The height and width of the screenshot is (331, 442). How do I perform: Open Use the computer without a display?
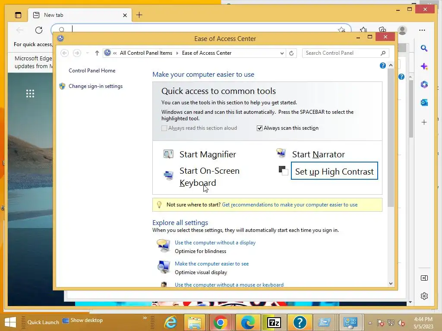coord(215,243)
